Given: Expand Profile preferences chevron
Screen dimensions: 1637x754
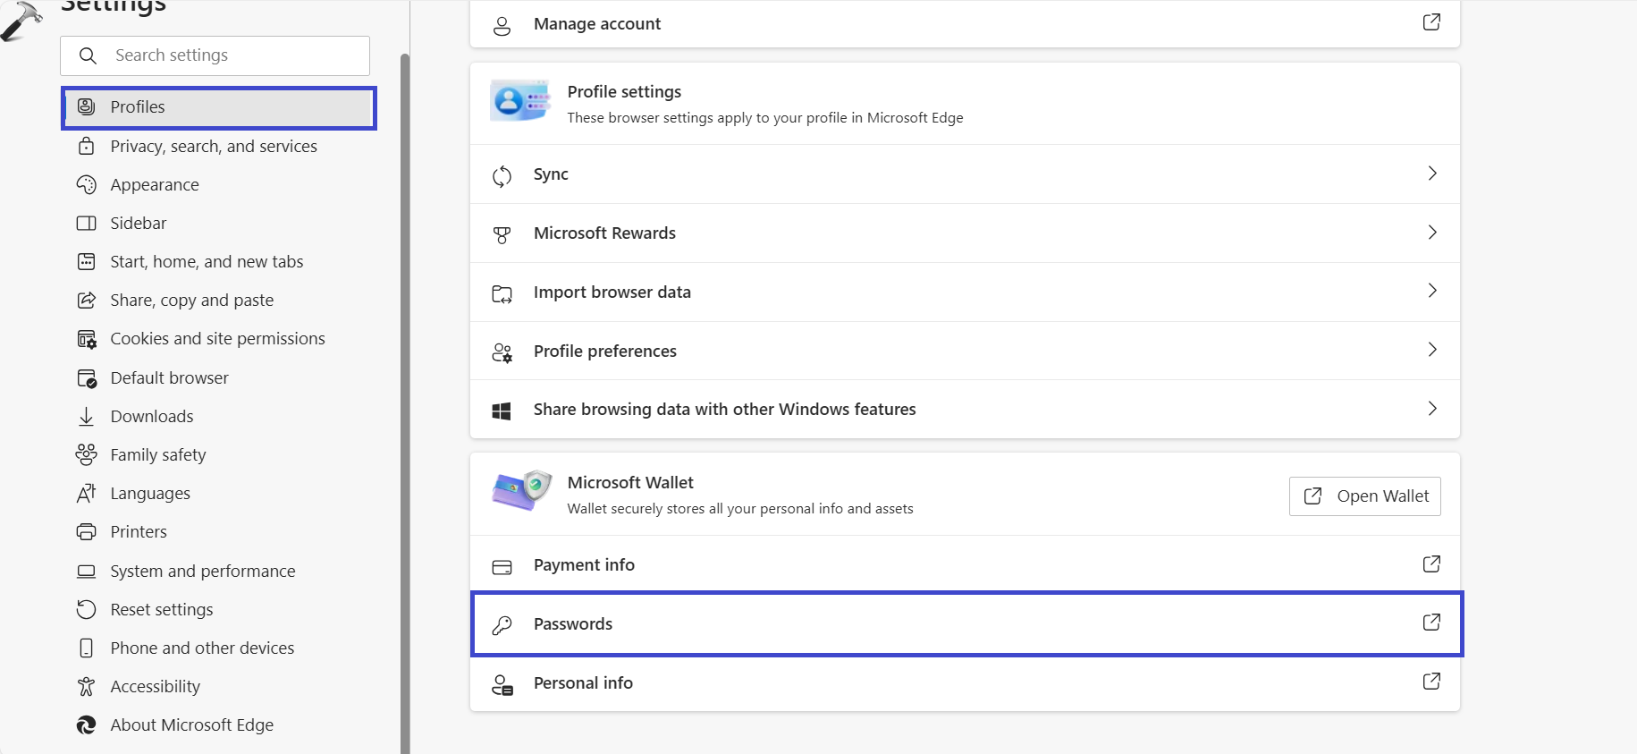Looking at the screenshot, I should [1431, 350].
